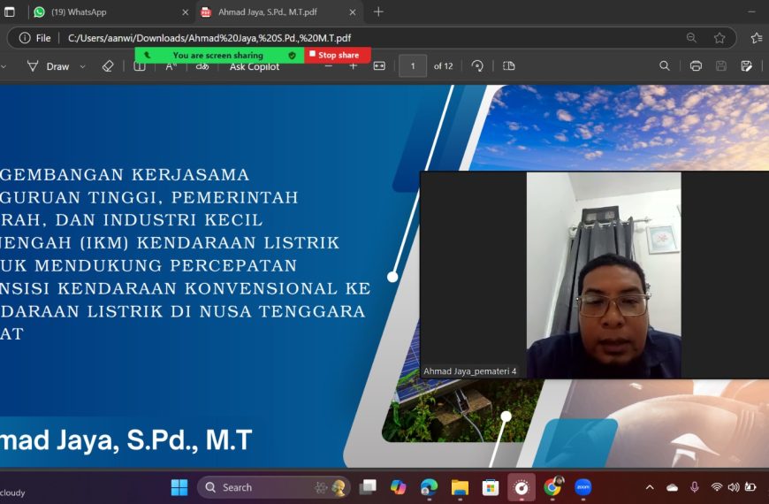Open the Find in PDF search icon
This screenshot has width=769, height=504.
click(665, 65)
